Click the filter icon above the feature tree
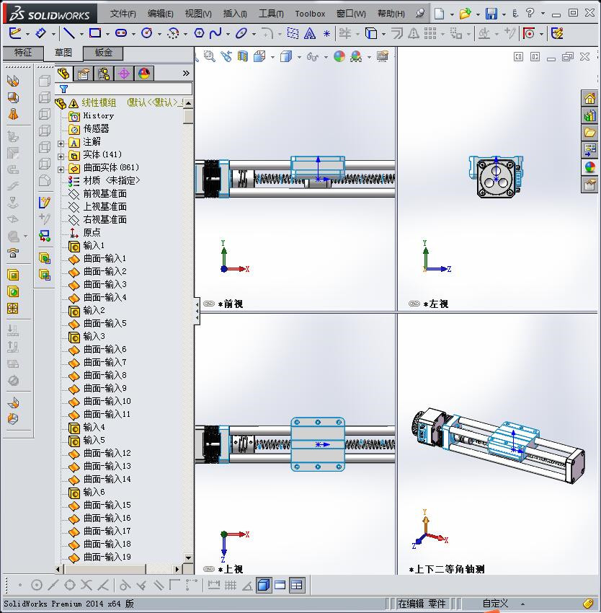This screenshot has width=601, height=613. [63, 88]
